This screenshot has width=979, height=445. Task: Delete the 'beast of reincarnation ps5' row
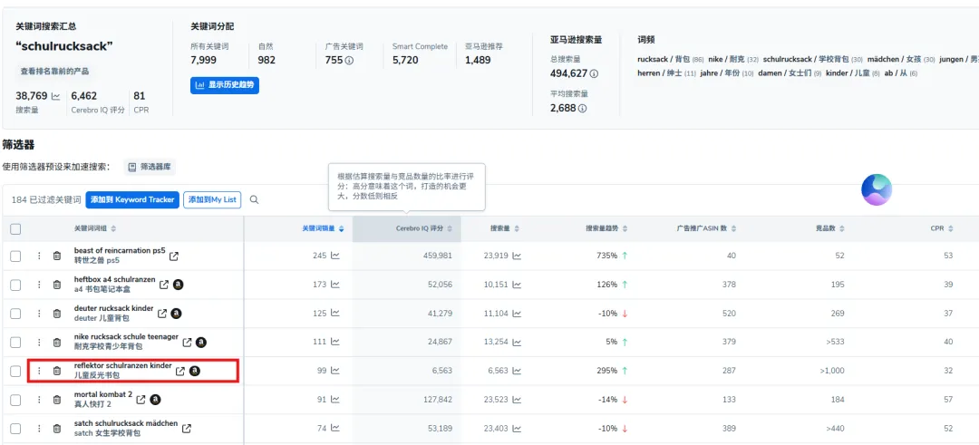point(57,256)
